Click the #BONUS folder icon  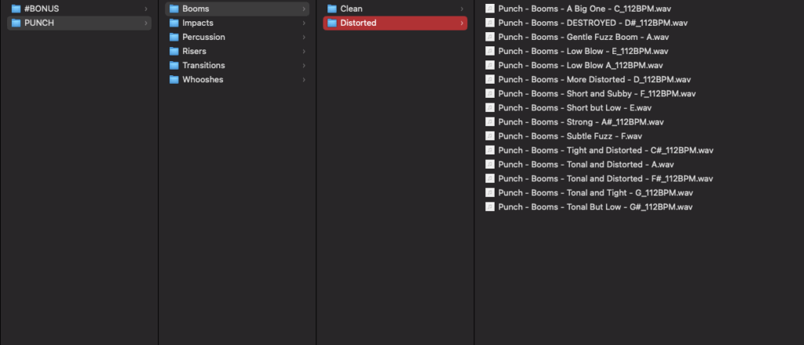point(16,9)
